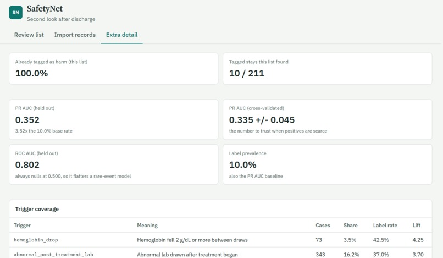The height and width of the screenshot is (258, 443).
Task: Click the 3.70 lift cell
Action: 418,255
